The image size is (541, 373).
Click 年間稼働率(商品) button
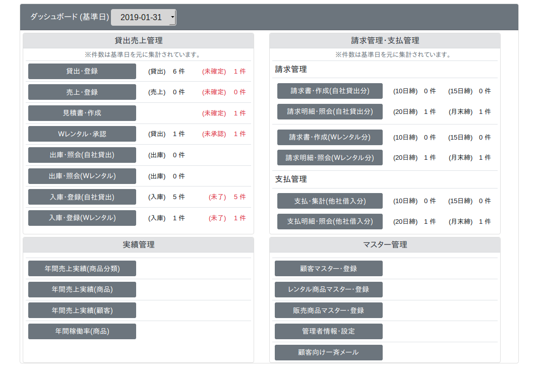pyautogui.click(x=82, y=332)
